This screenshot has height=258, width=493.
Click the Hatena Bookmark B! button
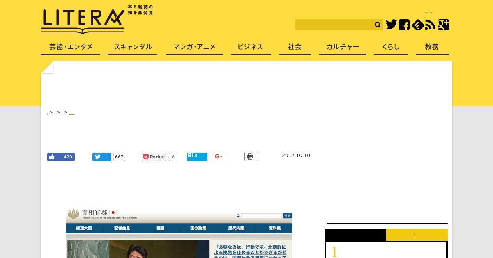coord(197,156)
